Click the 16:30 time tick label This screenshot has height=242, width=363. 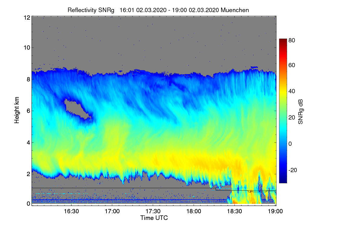click(71, 211)
